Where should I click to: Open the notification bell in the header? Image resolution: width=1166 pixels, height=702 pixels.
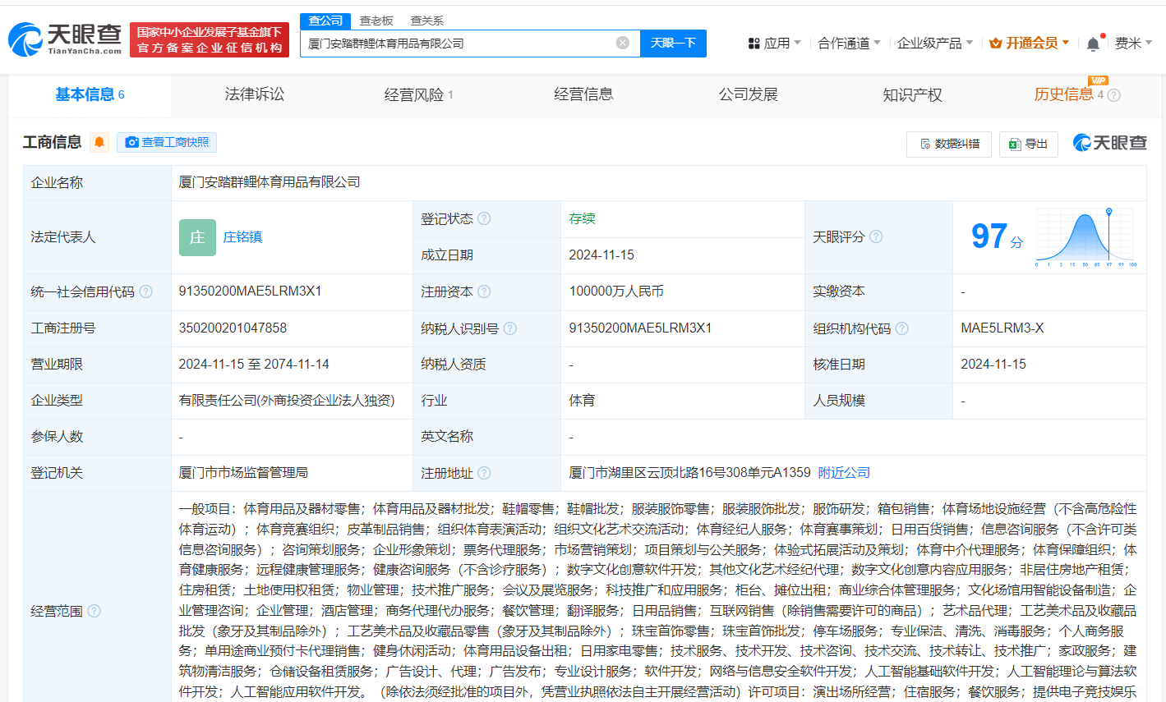pyautogui.click(x=1093, y=44)
